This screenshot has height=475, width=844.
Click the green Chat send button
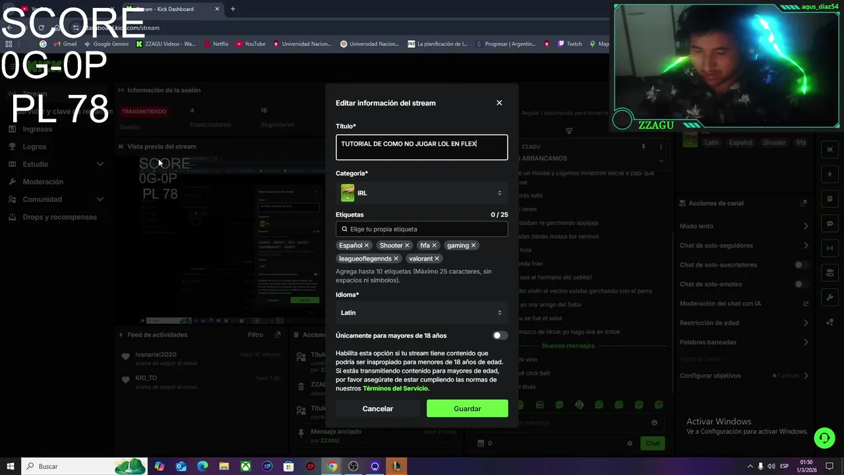tap(653, 443)
